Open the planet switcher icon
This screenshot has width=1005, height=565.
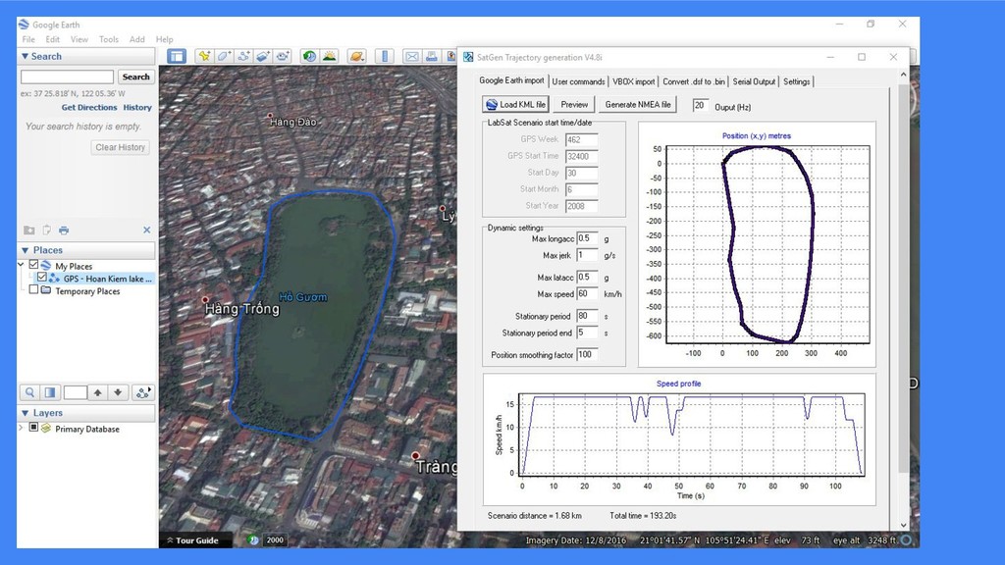(x=357, y=56)
